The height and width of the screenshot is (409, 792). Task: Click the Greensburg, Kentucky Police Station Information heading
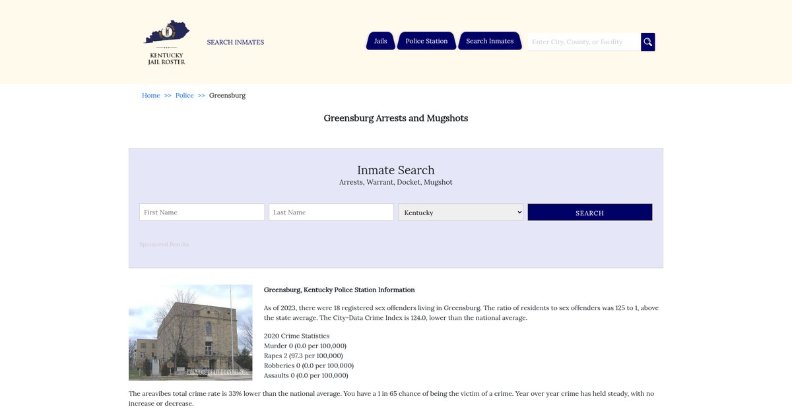(339, 290)
